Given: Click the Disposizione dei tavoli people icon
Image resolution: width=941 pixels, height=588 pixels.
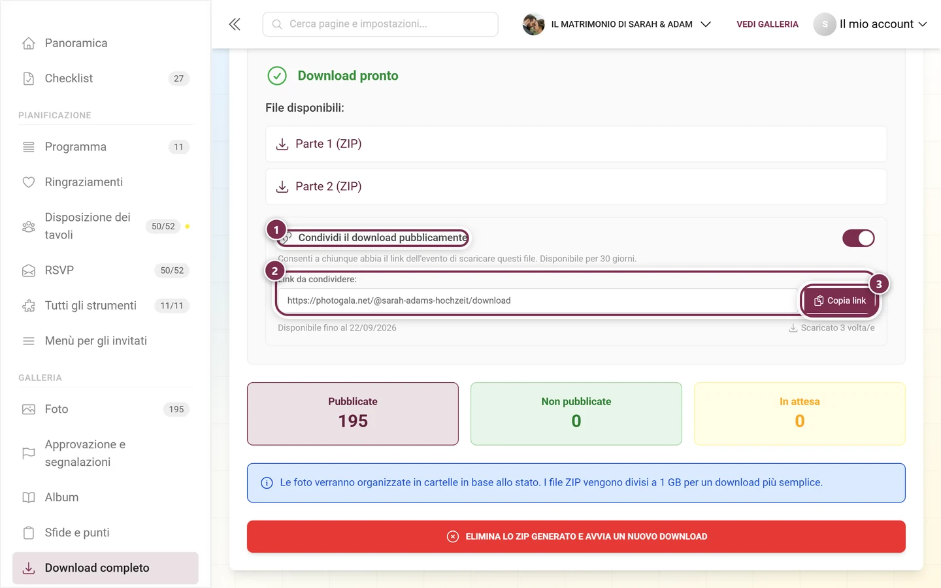Looking at the screenshot, I should pyautogui.click(x=29, y=226).
